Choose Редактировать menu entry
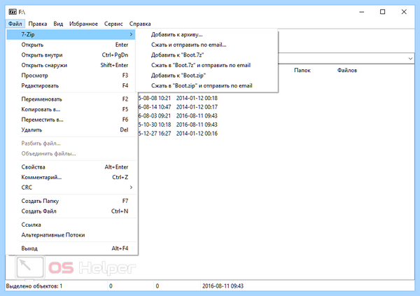 point(71,85)
